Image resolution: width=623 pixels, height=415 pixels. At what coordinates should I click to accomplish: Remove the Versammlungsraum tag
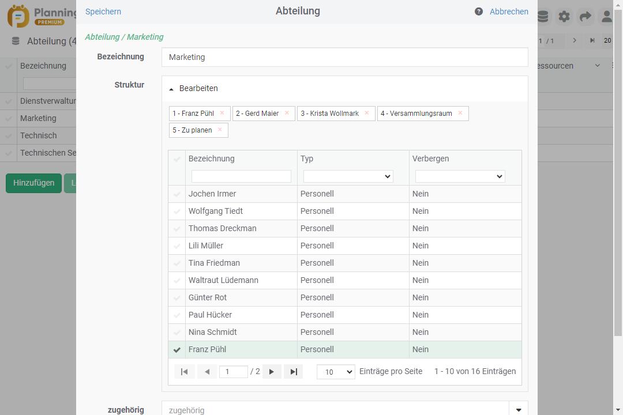[460, 113]
